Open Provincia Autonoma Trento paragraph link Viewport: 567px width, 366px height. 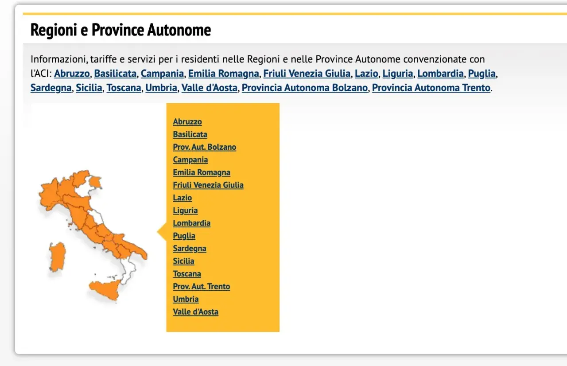[431, 87]
